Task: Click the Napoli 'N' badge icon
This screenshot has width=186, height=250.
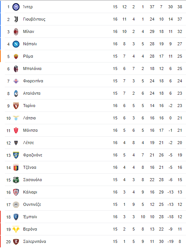Action: click(x=16, y=44)
